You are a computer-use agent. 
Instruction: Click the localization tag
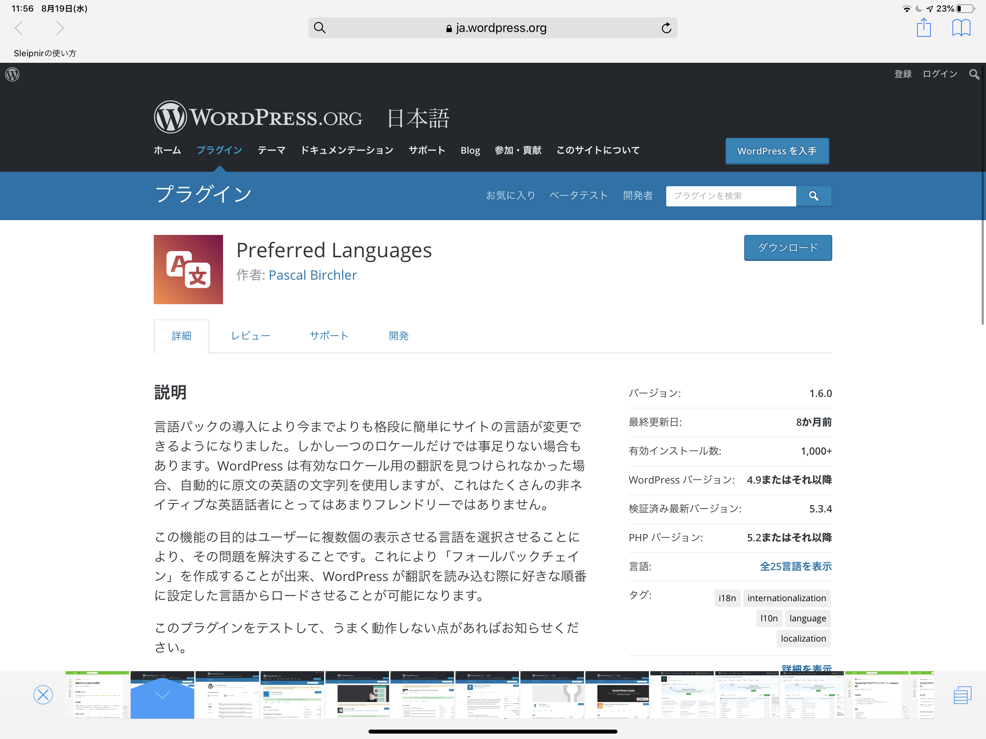pyautogui.click(x=803, y=638)
